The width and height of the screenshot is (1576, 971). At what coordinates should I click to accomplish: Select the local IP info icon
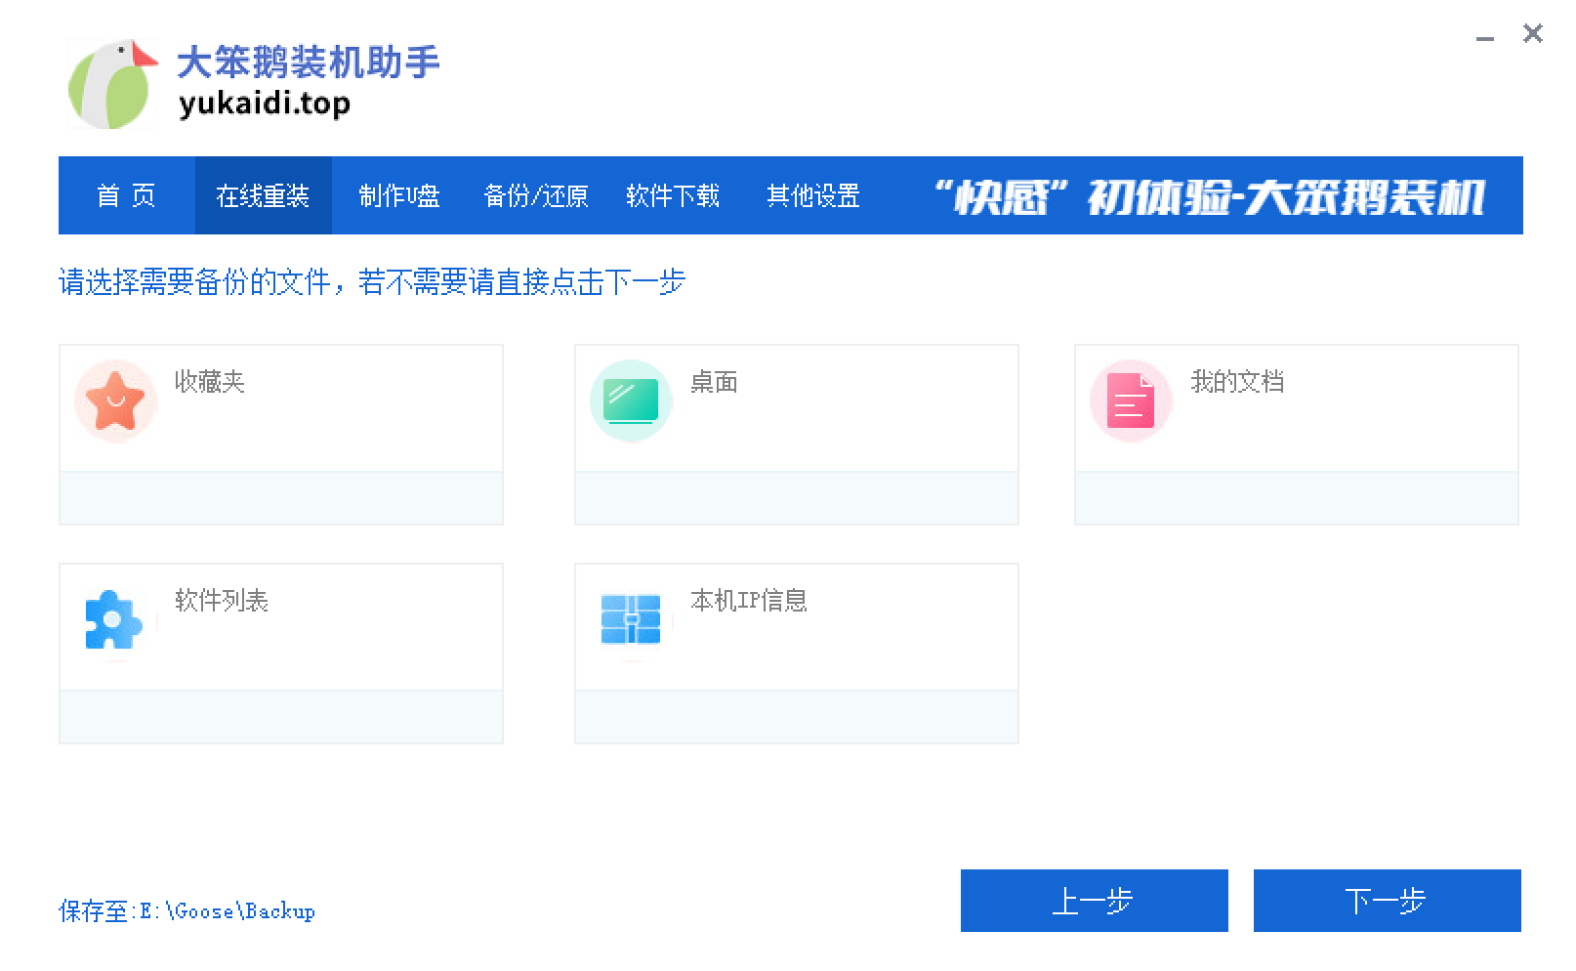[631, 619]
